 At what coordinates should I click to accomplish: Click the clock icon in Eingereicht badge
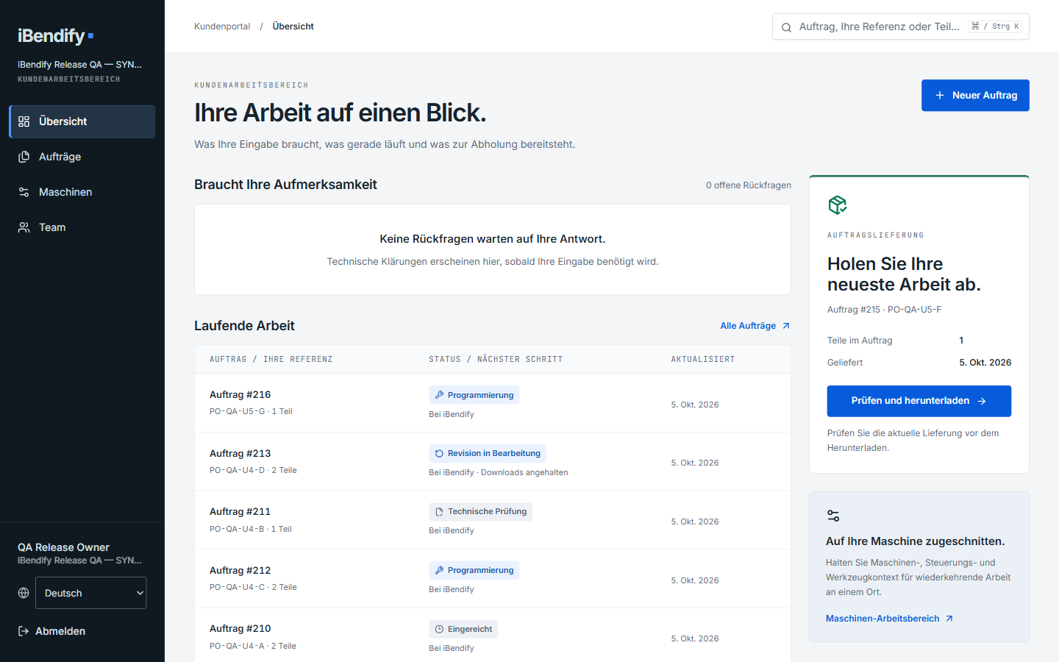point(439,630)
